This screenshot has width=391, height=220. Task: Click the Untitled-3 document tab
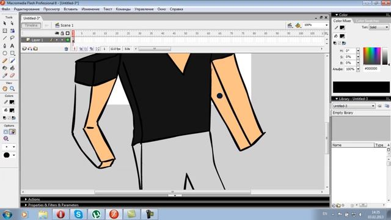pyautogui.click(x=31, y=18)
